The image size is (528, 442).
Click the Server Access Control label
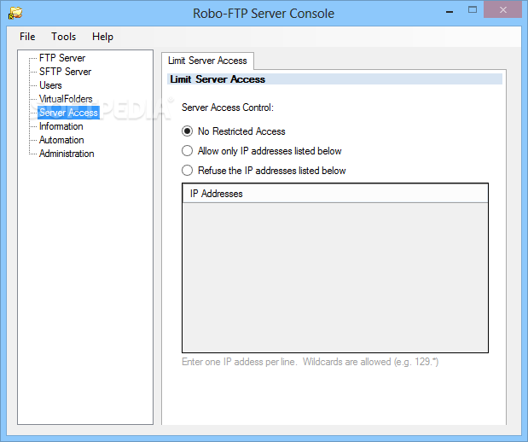click(x=228, y=108)
